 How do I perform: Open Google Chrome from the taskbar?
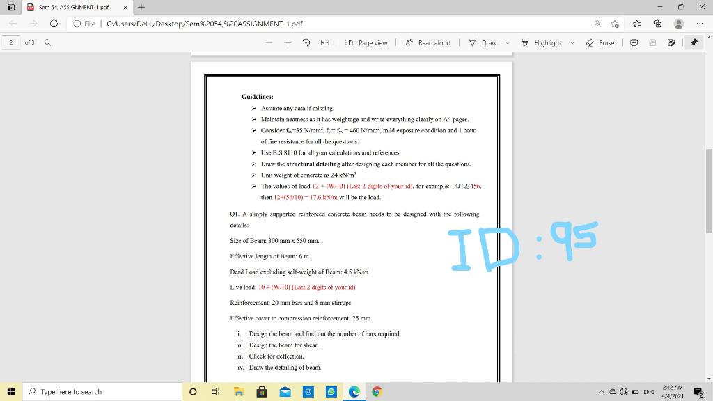tap(377, 391)
